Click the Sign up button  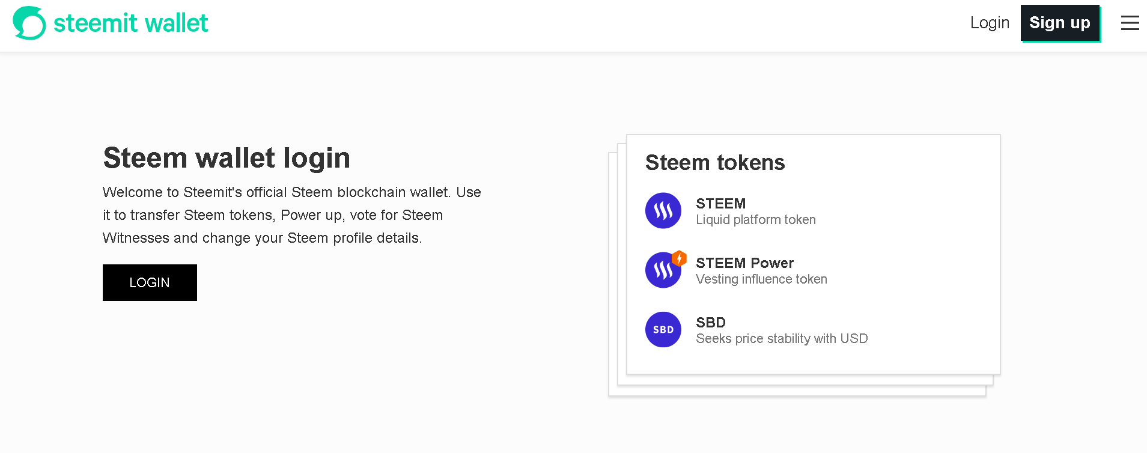(1060, 23)
